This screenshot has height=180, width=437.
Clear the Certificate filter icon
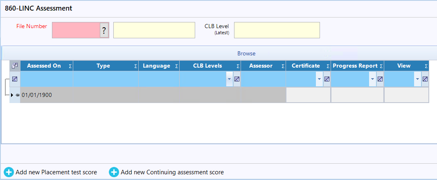pyautogui.click(x=327, y=79)
